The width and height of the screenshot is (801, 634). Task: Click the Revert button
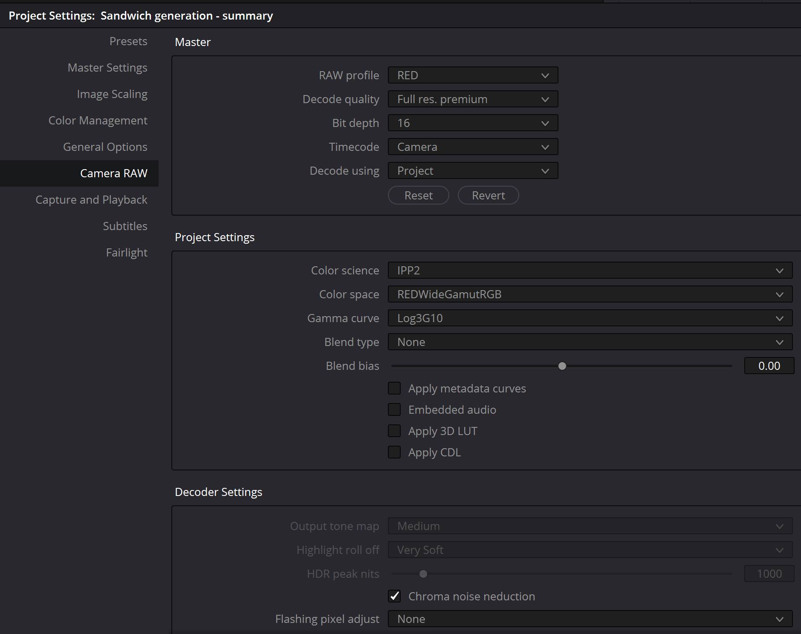pos(488,196)
